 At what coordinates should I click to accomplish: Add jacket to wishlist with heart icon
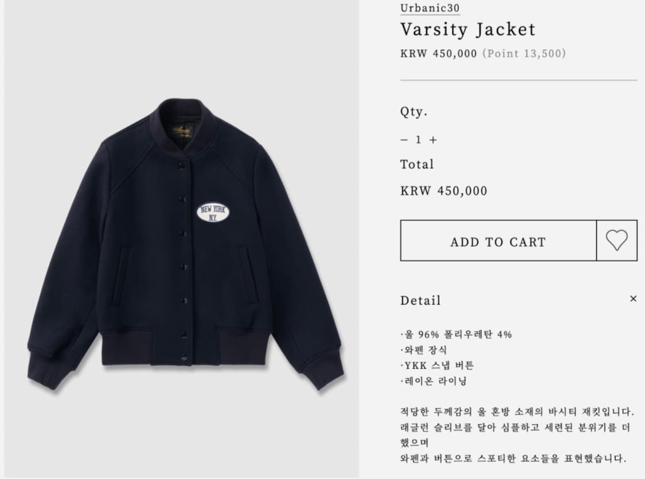click(616, 241)
